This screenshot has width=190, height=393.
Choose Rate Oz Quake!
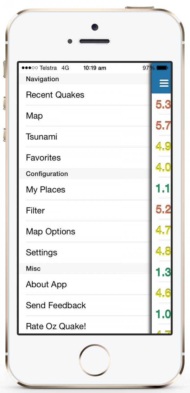tap(85, 325)
